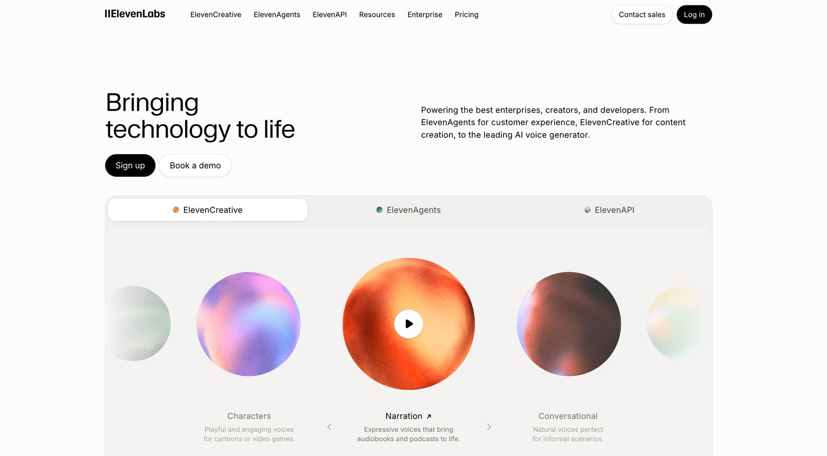Open the ElevenAPI nav menu
Viewport: 827px width, 456px height.
(x=330, y=15)
